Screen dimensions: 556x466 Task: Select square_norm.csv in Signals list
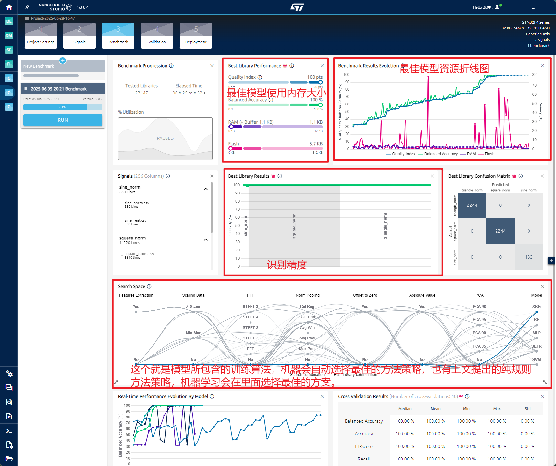pos(139,255)
